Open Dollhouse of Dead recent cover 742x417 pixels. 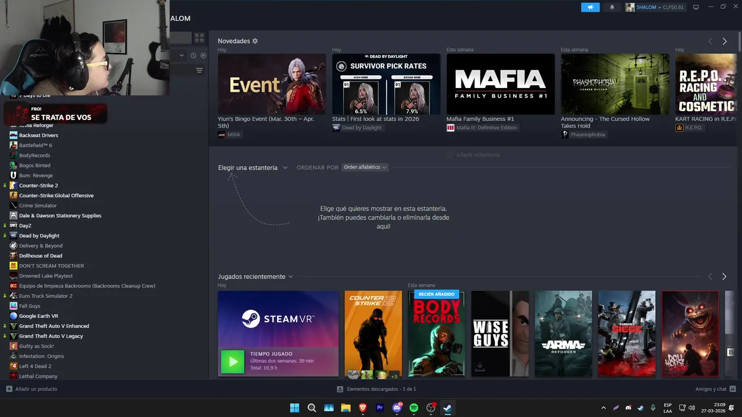pos(690,334)
